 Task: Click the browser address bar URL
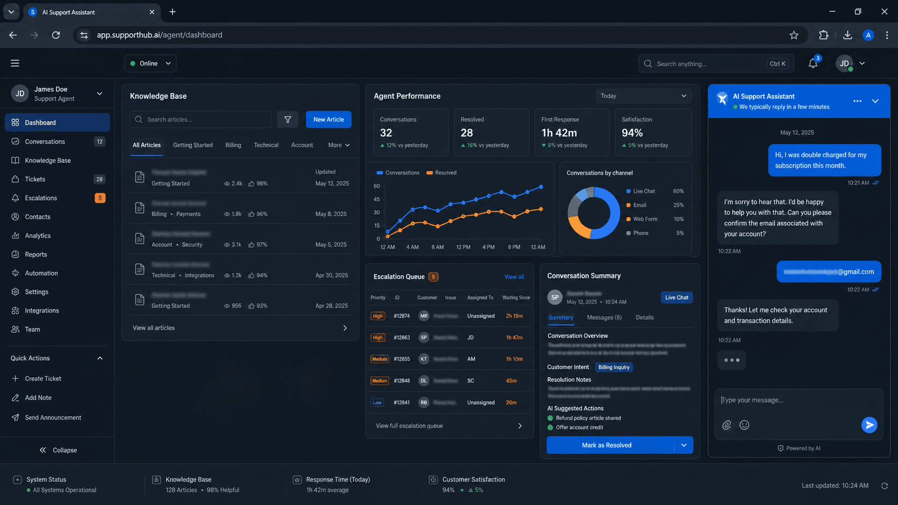tap(160, 35)
